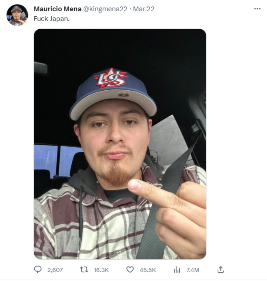Click the 45.5K likes count

coord(148,270)
